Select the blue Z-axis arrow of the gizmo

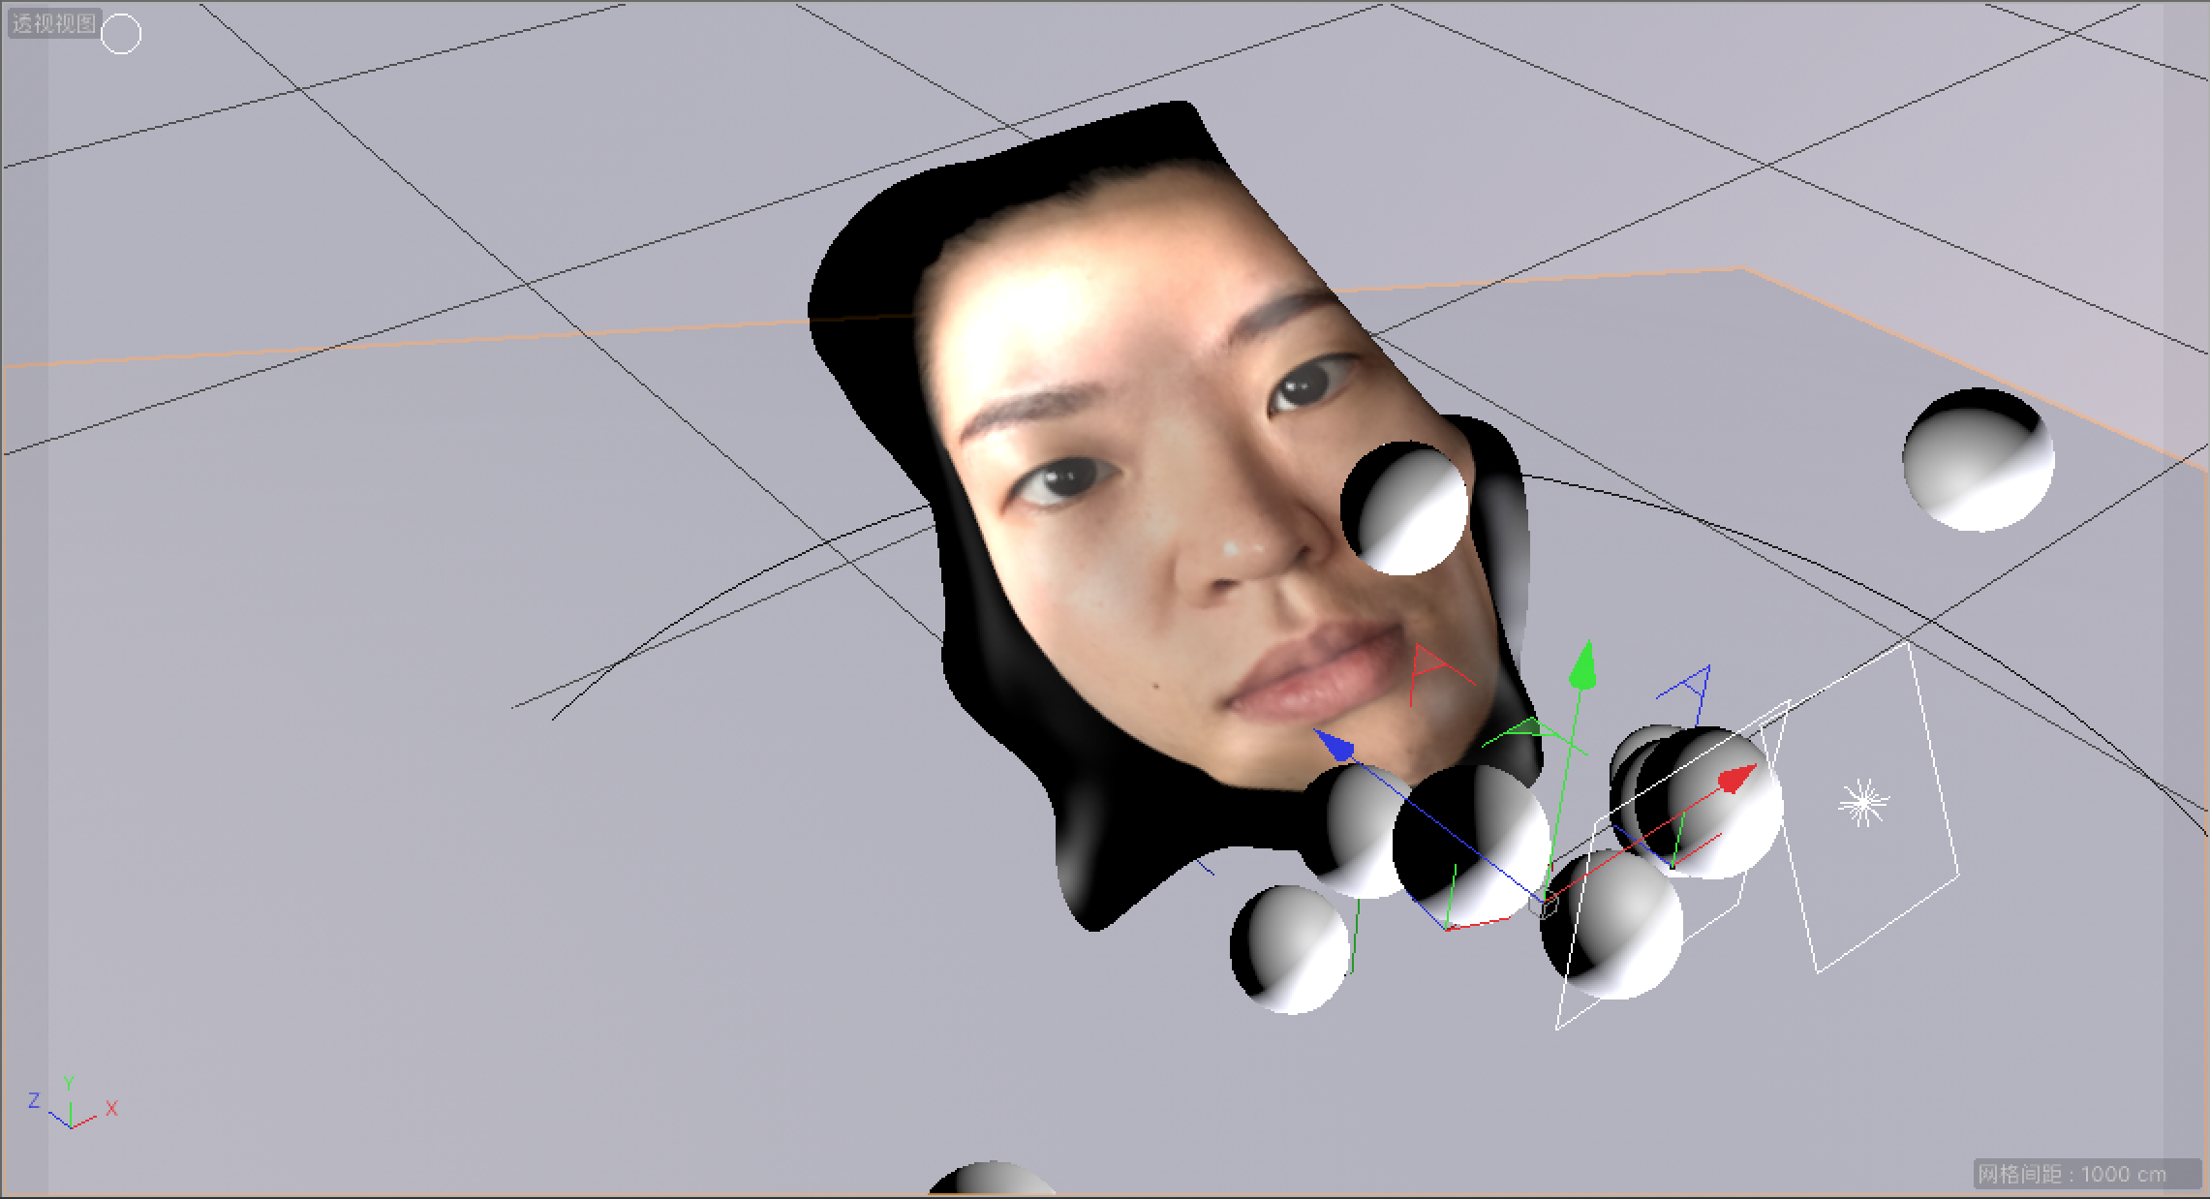pos(1334,745)
